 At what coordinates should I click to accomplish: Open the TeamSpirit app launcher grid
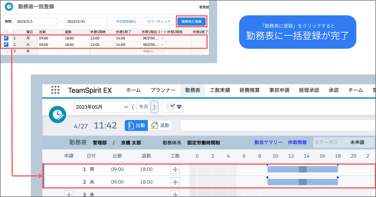click(x=55, y=90)
